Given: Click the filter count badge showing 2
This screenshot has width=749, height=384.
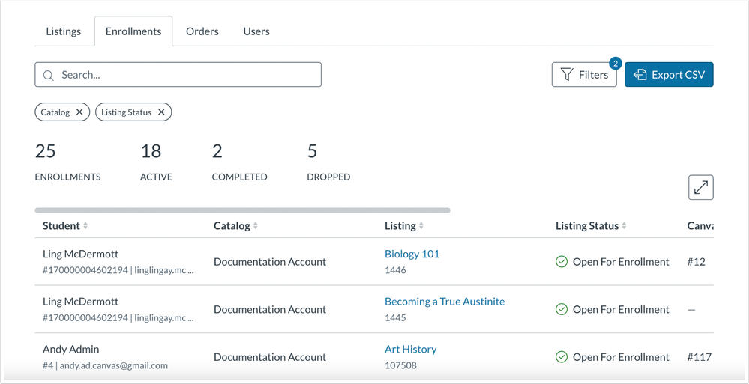Looking at the screenshot, I should tap(615, 64).
